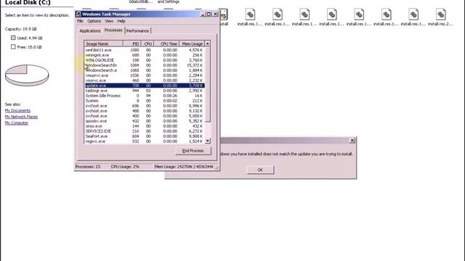
Task: Sort processes by the Image Name column
Action: coord(103,43)
